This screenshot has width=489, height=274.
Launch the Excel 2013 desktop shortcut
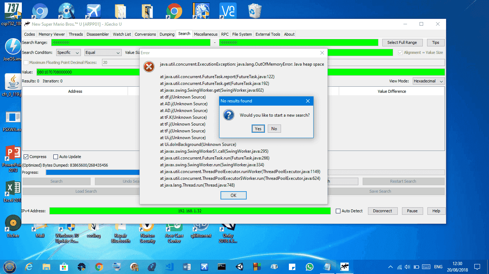tap(13, 191)
